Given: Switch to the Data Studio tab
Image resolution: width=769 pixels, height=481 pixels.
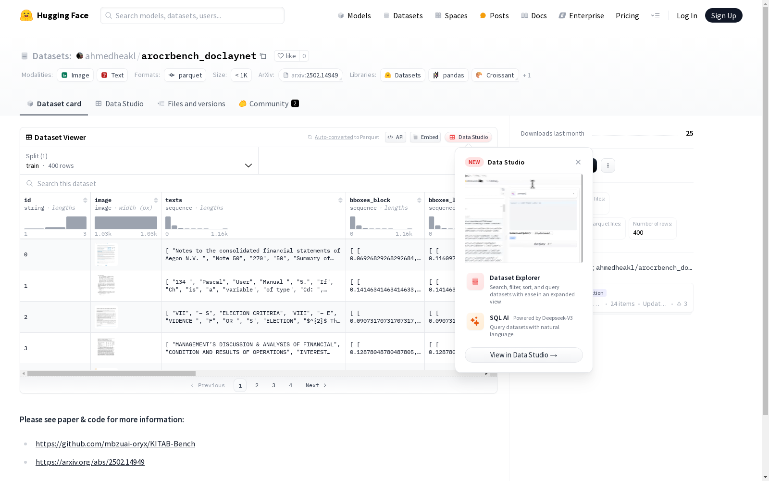Looking at the screenshot, I should 120,104.
